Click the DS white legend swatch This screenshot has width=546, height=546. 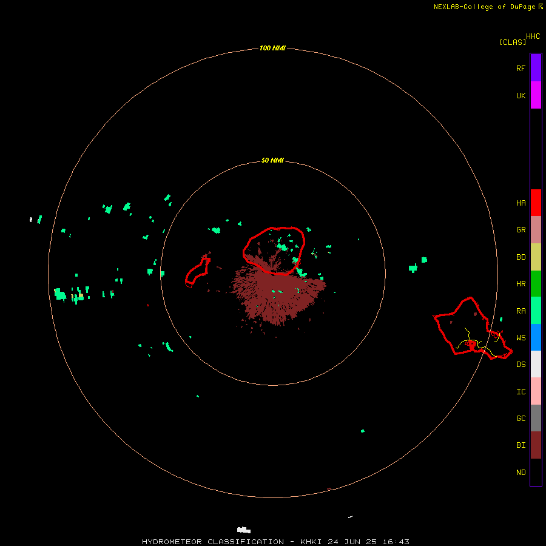click(536, 364)
